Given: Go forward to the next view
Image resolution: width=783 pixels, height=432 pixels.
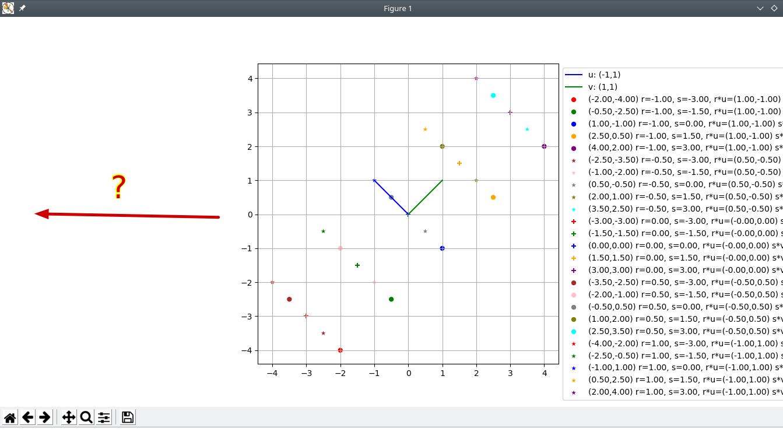Looking at the screenshot, I should click(45, 417).
